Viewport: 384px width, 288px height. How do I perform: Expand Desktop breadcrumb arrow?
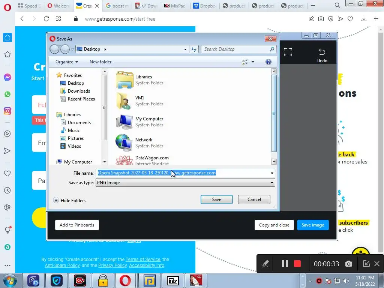(x=105, y=49)
